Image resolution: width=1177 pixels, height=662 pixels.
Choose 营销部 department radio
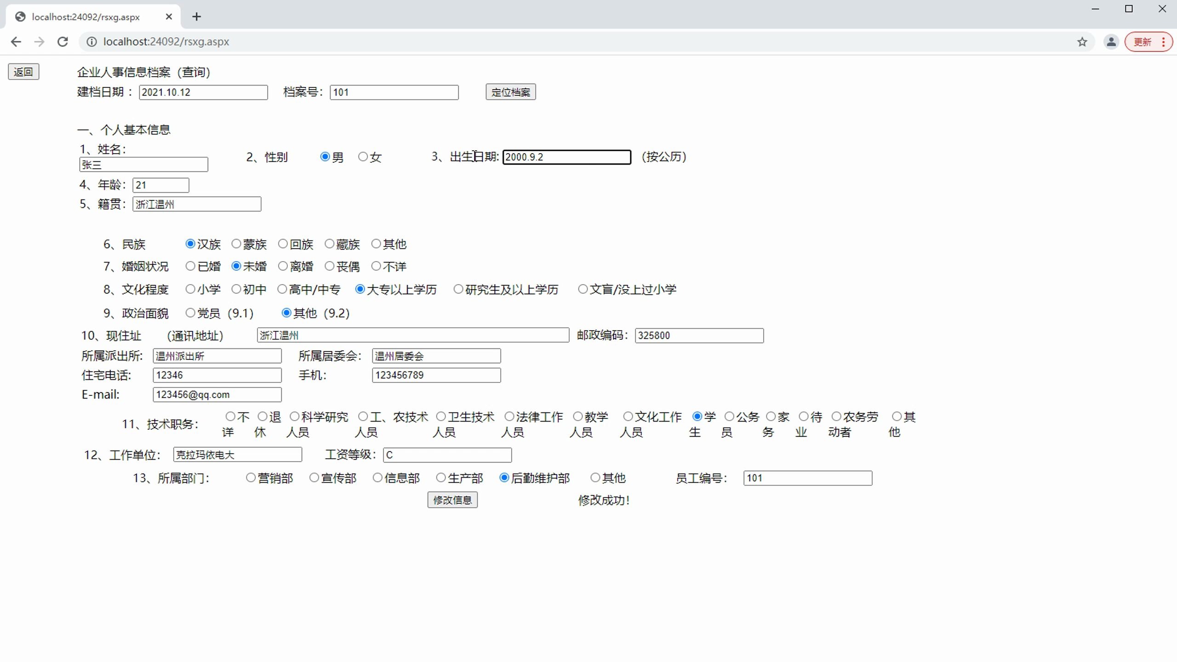pyautogui.click(x=251, y=477)
